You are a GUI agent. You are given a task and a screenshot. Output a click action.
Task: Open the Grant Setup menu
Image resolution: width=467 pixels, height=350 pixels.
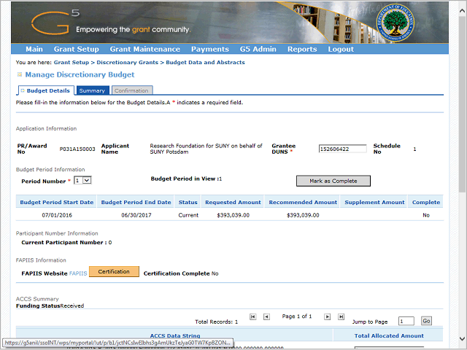[76, 49]
